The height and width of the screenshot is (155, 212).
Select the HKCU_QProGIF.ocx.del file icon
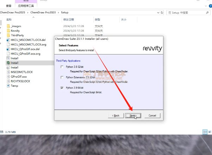[8, 49]
